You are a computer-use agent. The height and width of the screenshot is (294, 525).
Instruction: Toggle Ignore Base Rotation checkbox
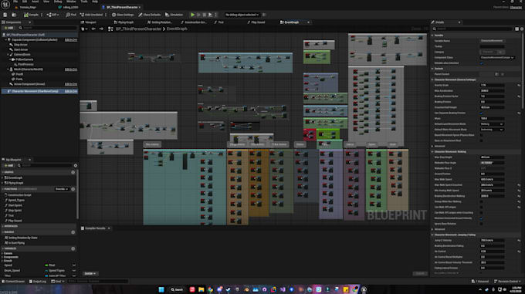(x=482, y=224)
